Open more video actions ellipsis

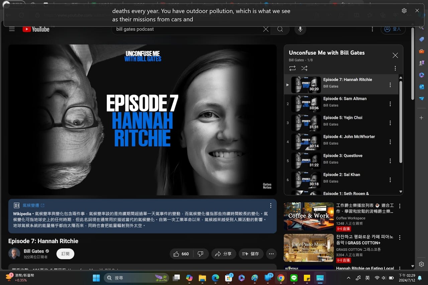[271, 254]
